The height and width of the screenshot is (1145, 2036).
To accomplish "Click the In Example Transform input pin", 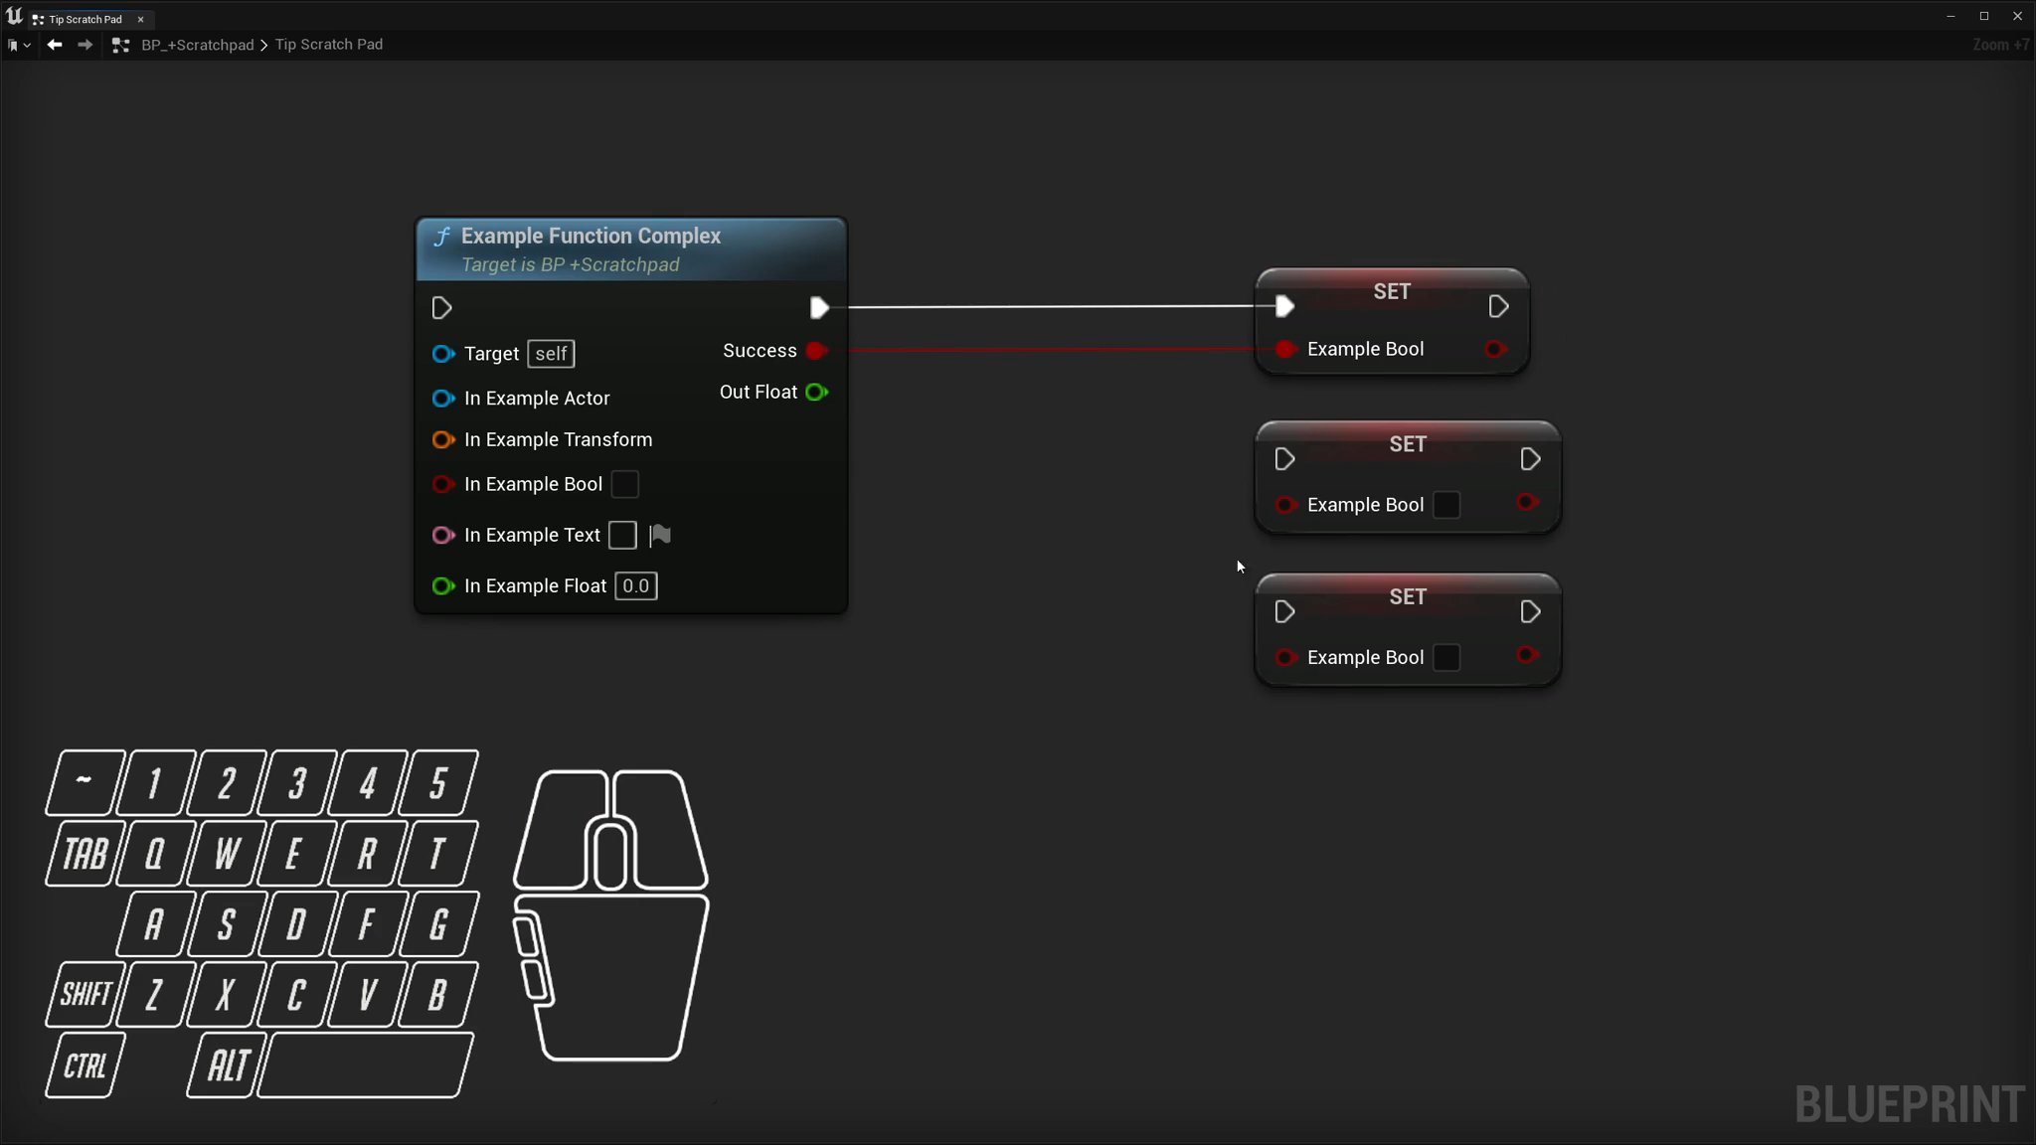I will (442, 439).
